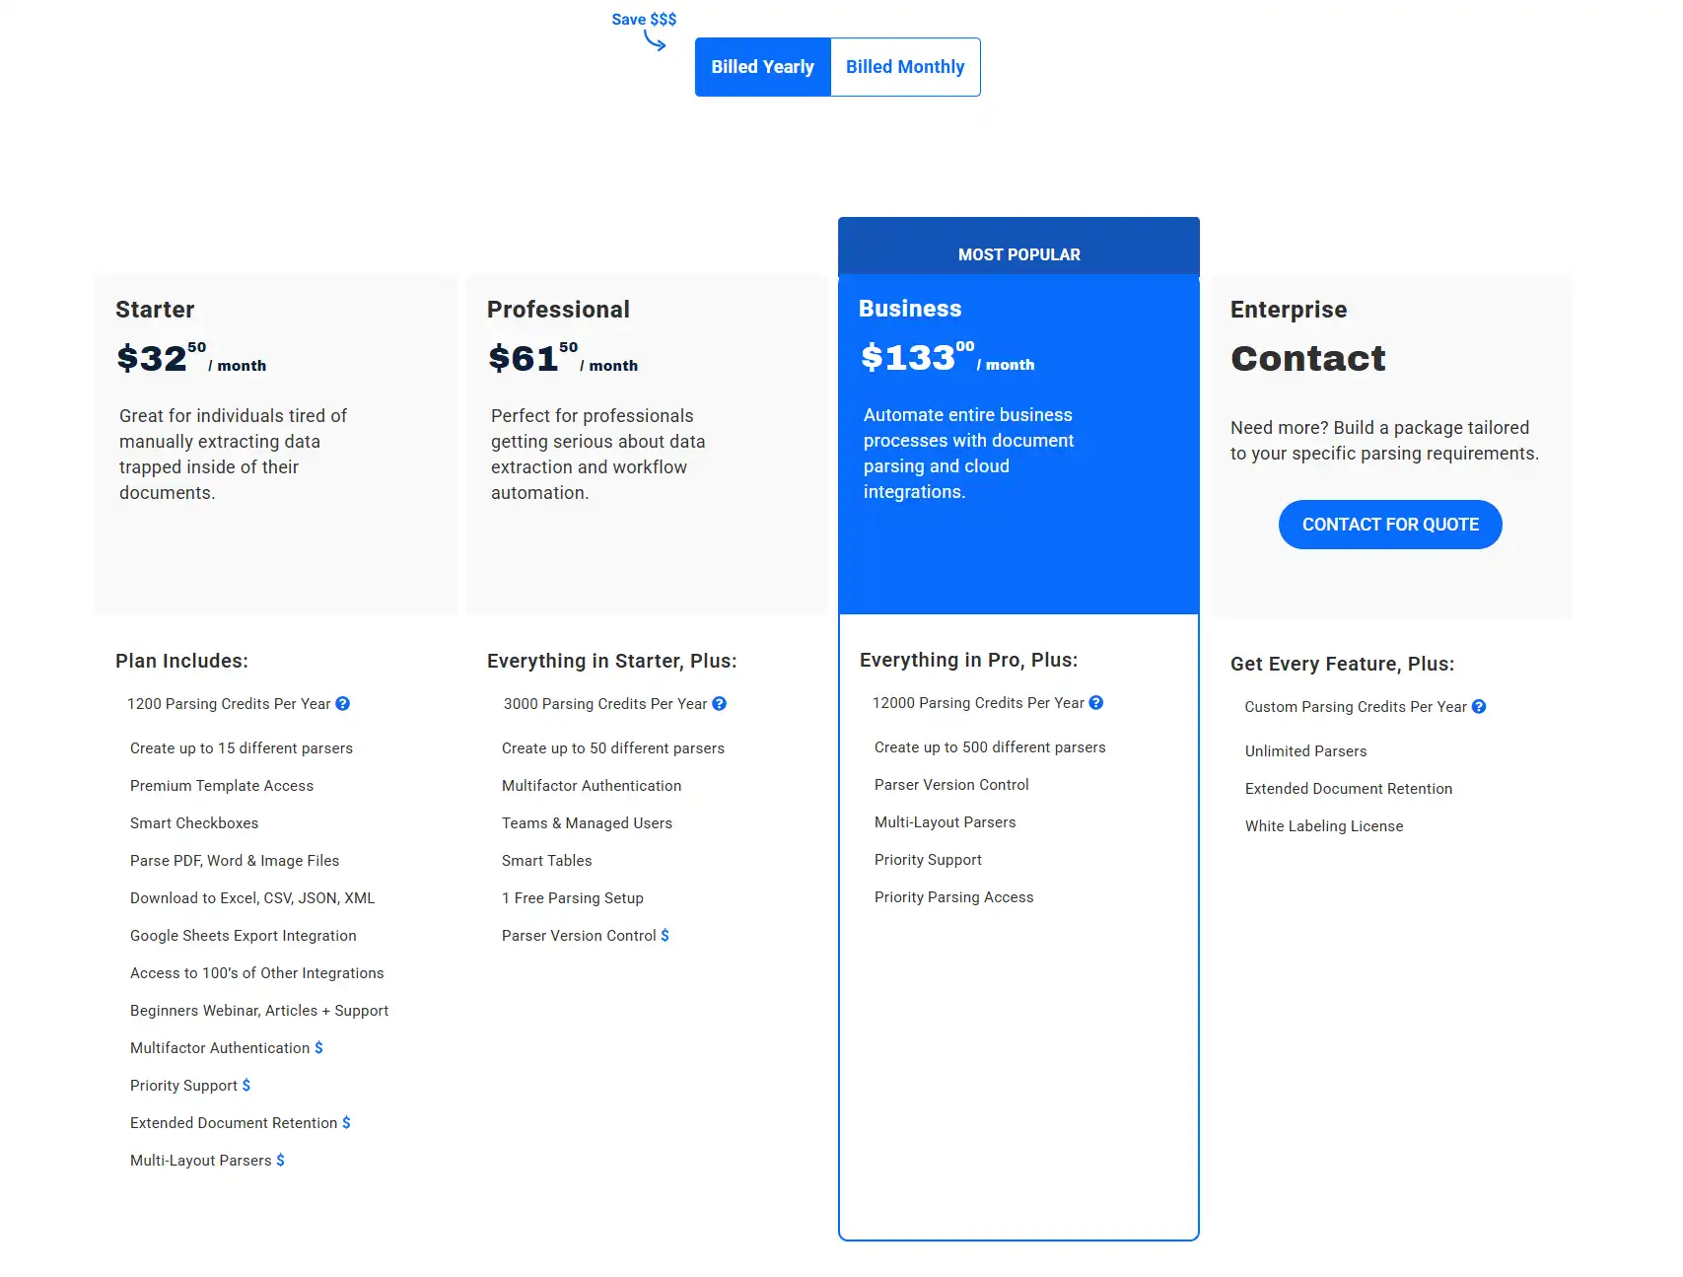The width and height of the screenshot is (1683, 1277).
Task: Click 'Parse PDF, Word & Image Files'
Action: 235,861
